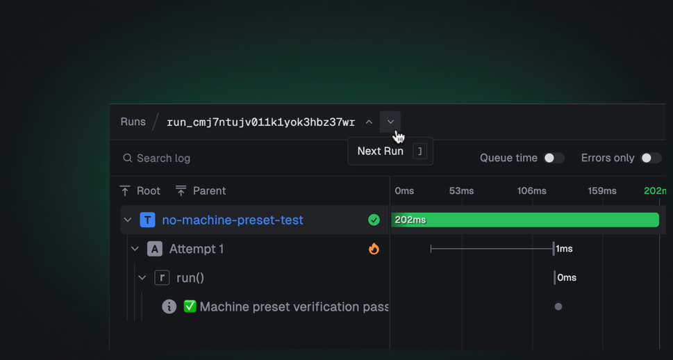The height and width of the screenshot is (360, 673).
Task: Select the run() span row
Action: 254,277
